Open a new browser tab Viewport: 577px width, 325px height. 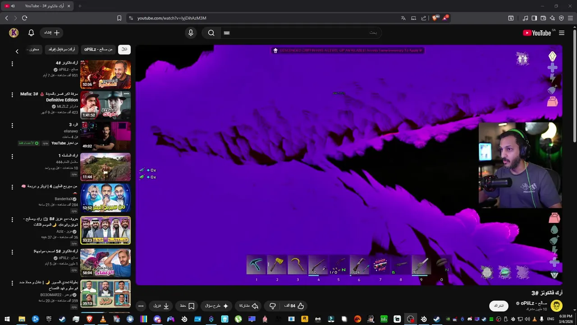tap(80, 6)
